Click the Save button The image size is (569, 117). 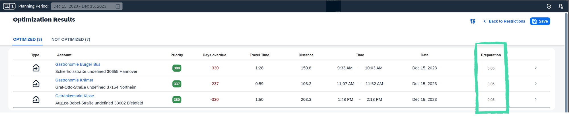point(540,21)
